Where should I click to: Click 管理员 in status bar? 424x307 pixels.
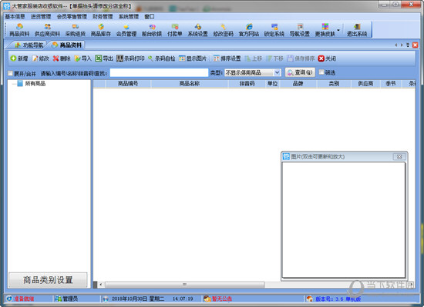(70, 299)
